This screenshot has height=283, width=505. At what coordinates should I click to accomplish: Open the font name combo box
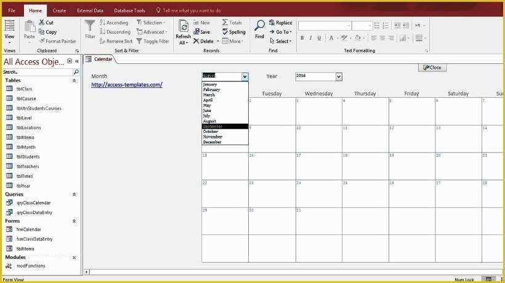coord(325,25)
